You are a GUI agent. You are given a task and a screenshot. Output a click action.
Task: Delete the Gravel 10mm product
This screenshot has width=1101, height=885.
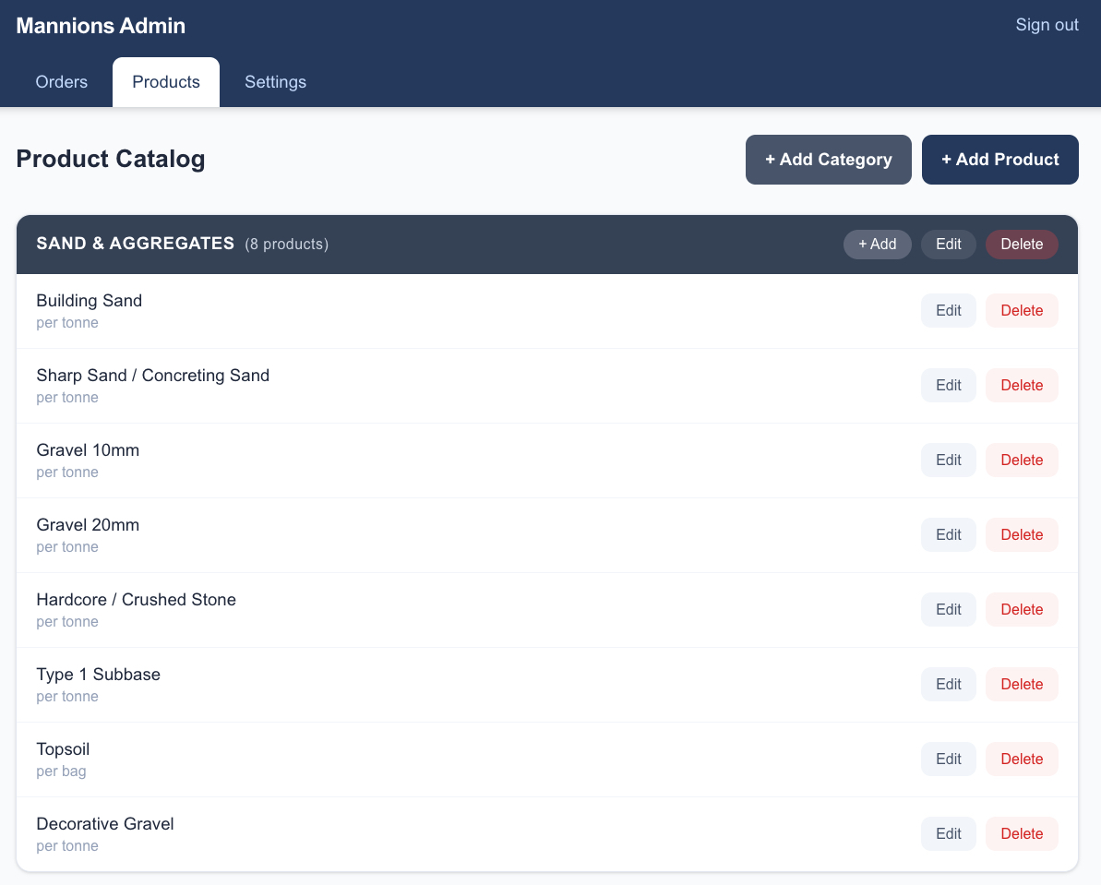pos(1021,460)
